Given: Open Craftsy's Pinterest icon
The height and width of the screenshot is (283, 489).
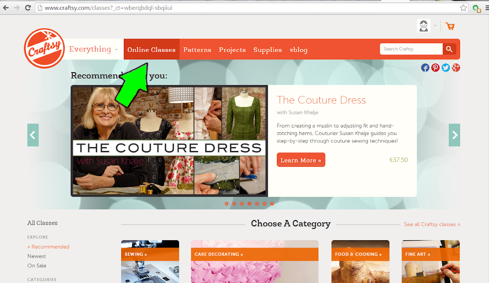Looking at the screenshot, I should [435, 68].
